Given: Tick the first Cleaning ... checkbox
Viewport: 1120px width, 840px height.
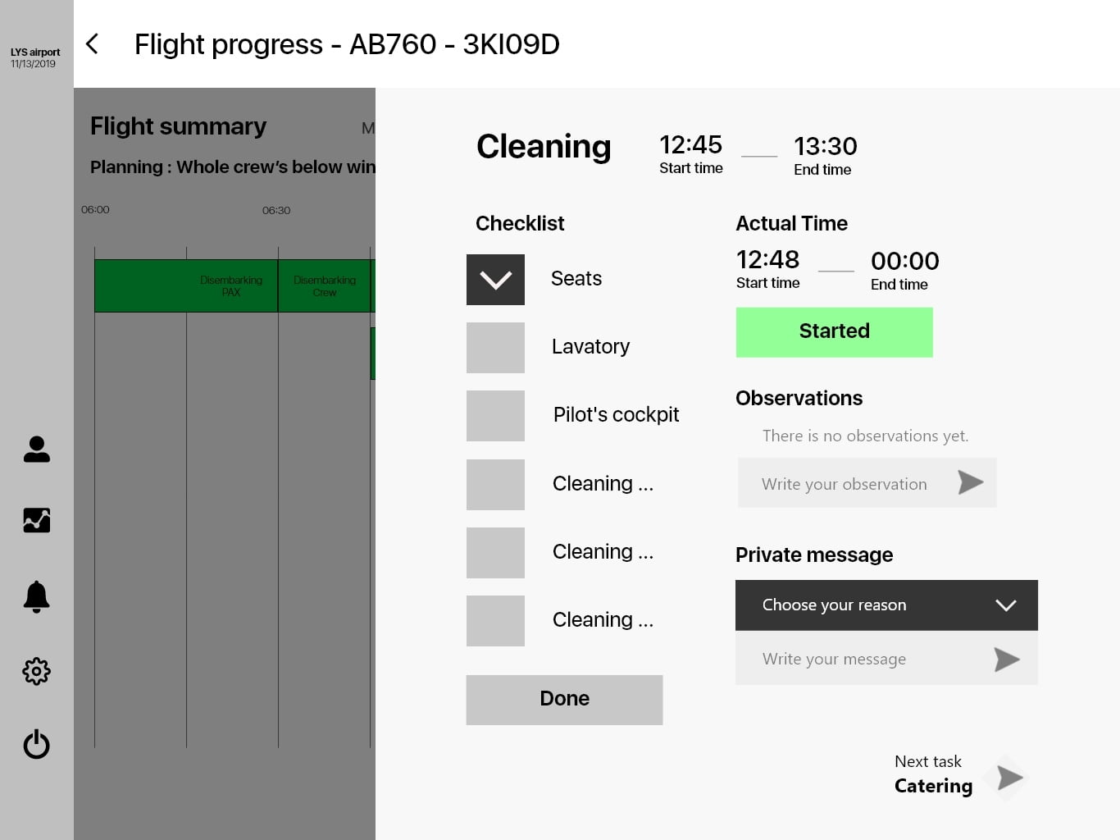Looking at the screenshot, I should click(x=495, y=485).
